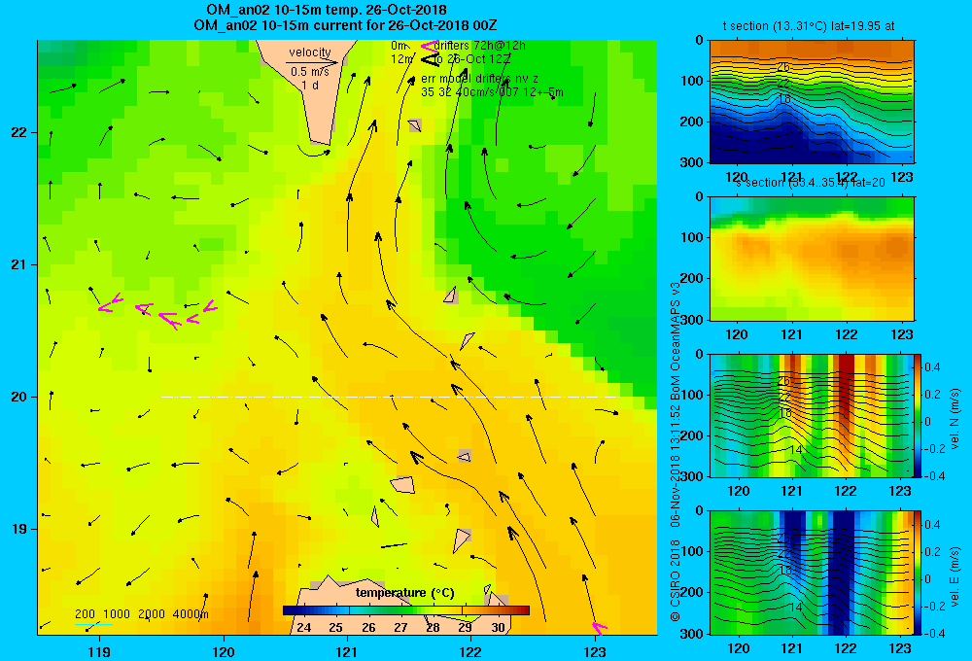Click the '200 1000 2000 4000m' depth legend
This screenshot has width=972, height=661.
(x=142, y=614)
